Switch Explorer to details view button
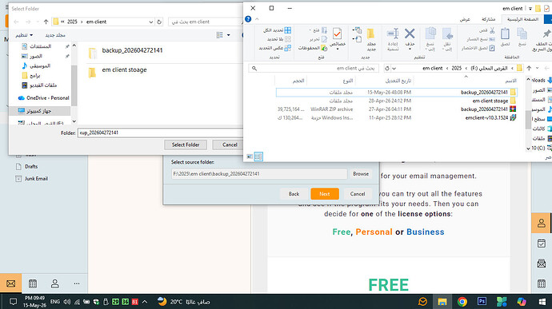 click(x=258, y=156)
